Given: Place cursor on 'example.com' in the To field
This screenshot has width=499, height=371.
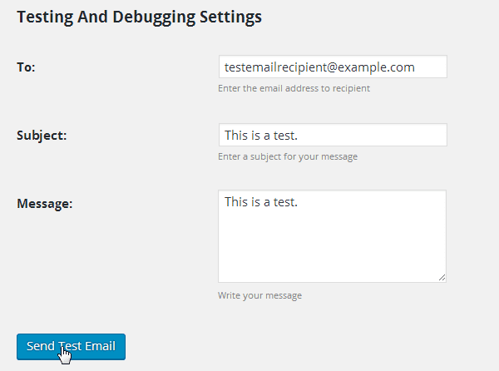Looking at the screenshot, I should [376, 67].
